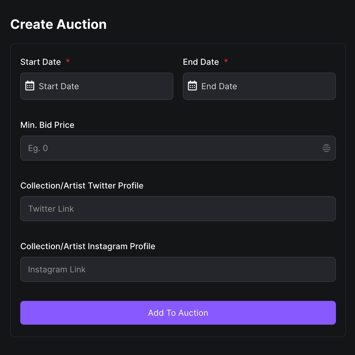Focus the Min. Bid Price input box
This screenshot has height=355, width=355.
pos(171,148)
